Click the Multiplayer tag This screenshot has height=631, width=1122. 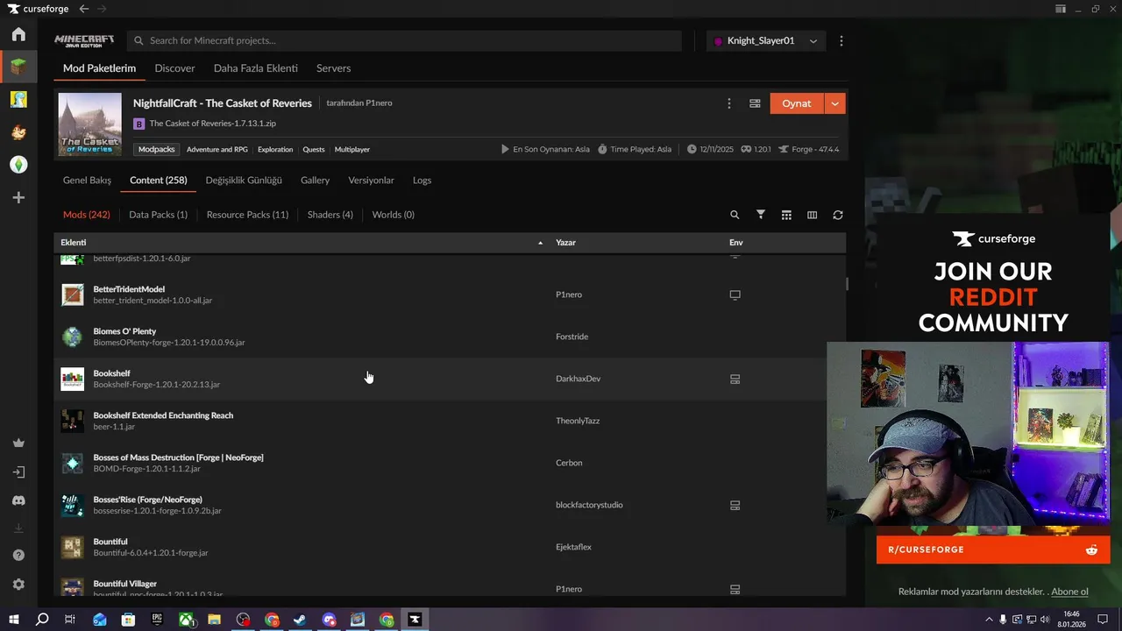tap(352, 149)
